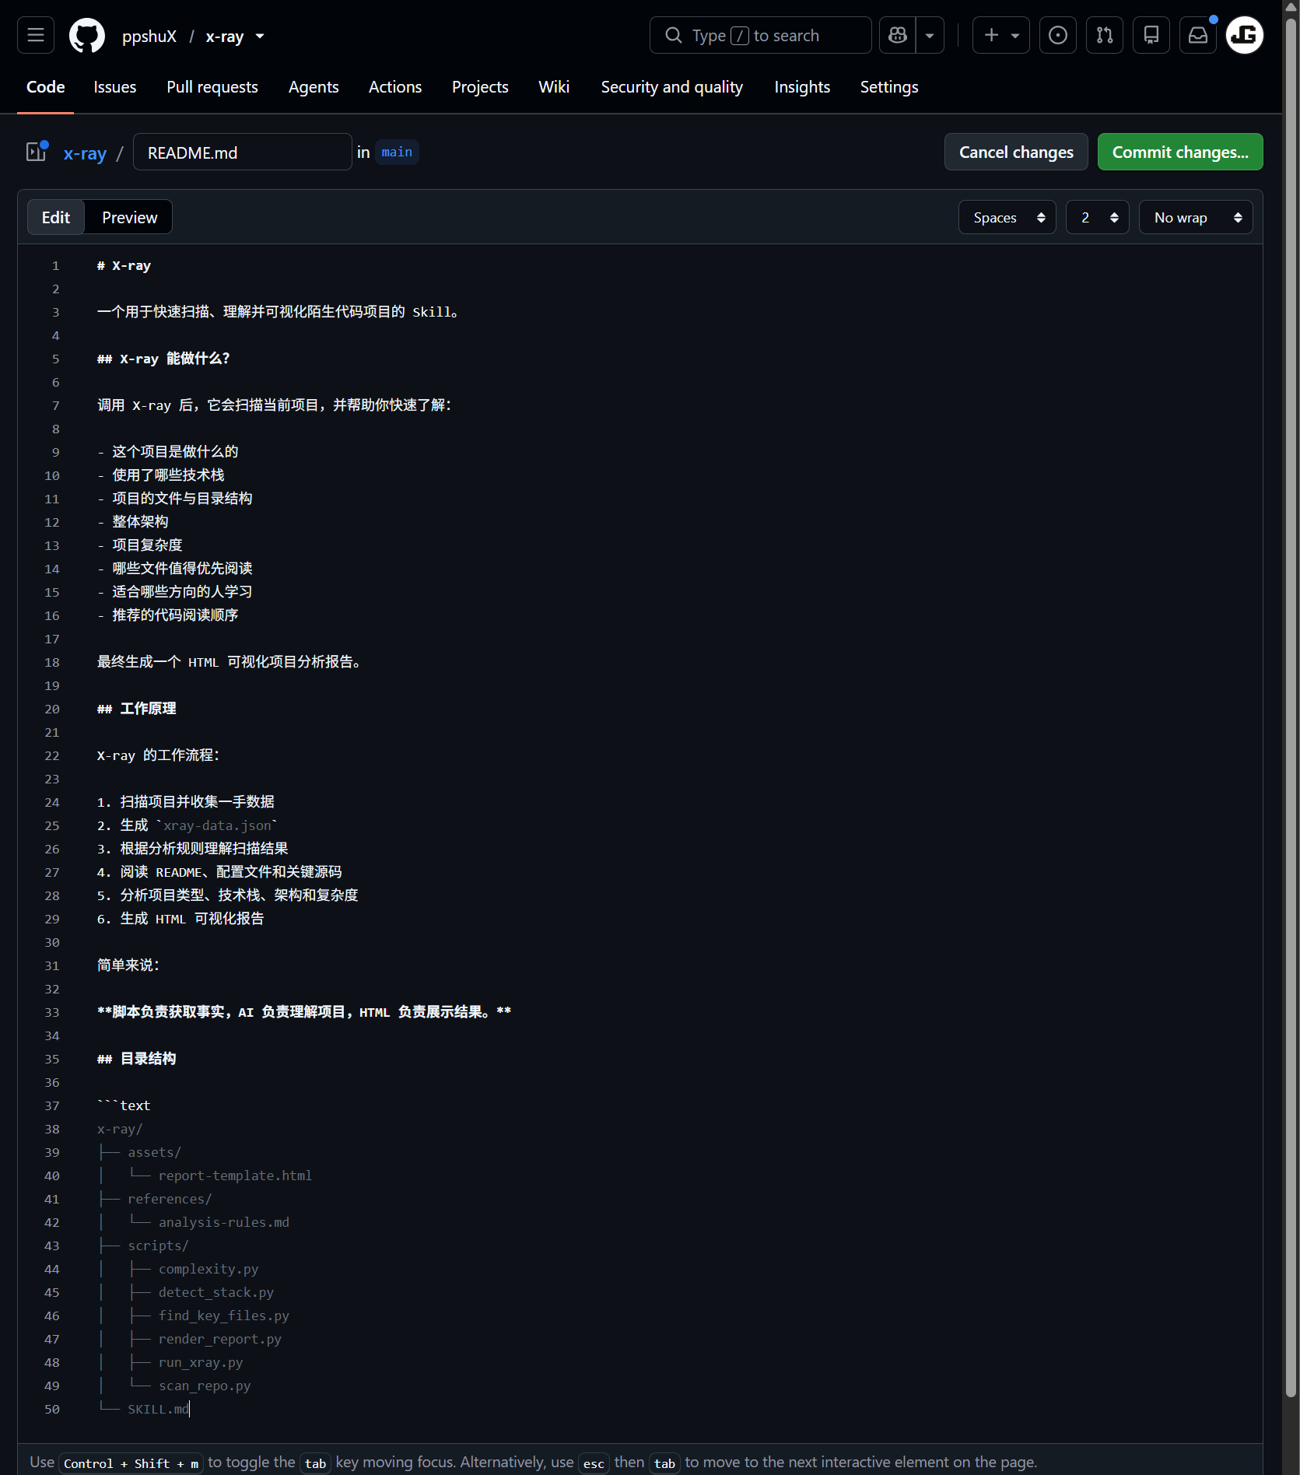Screen dimensions: 1300x1475
Task: Click line number 33 in the gutter
Action: pos(52,1012)
